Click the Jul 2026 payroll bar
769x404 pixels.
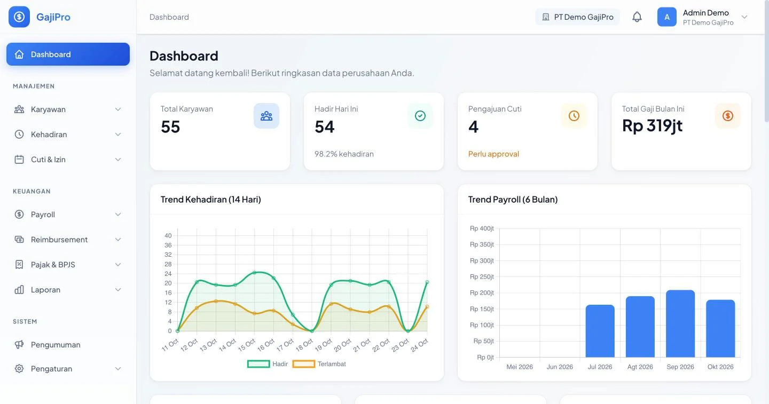[600, 331]
